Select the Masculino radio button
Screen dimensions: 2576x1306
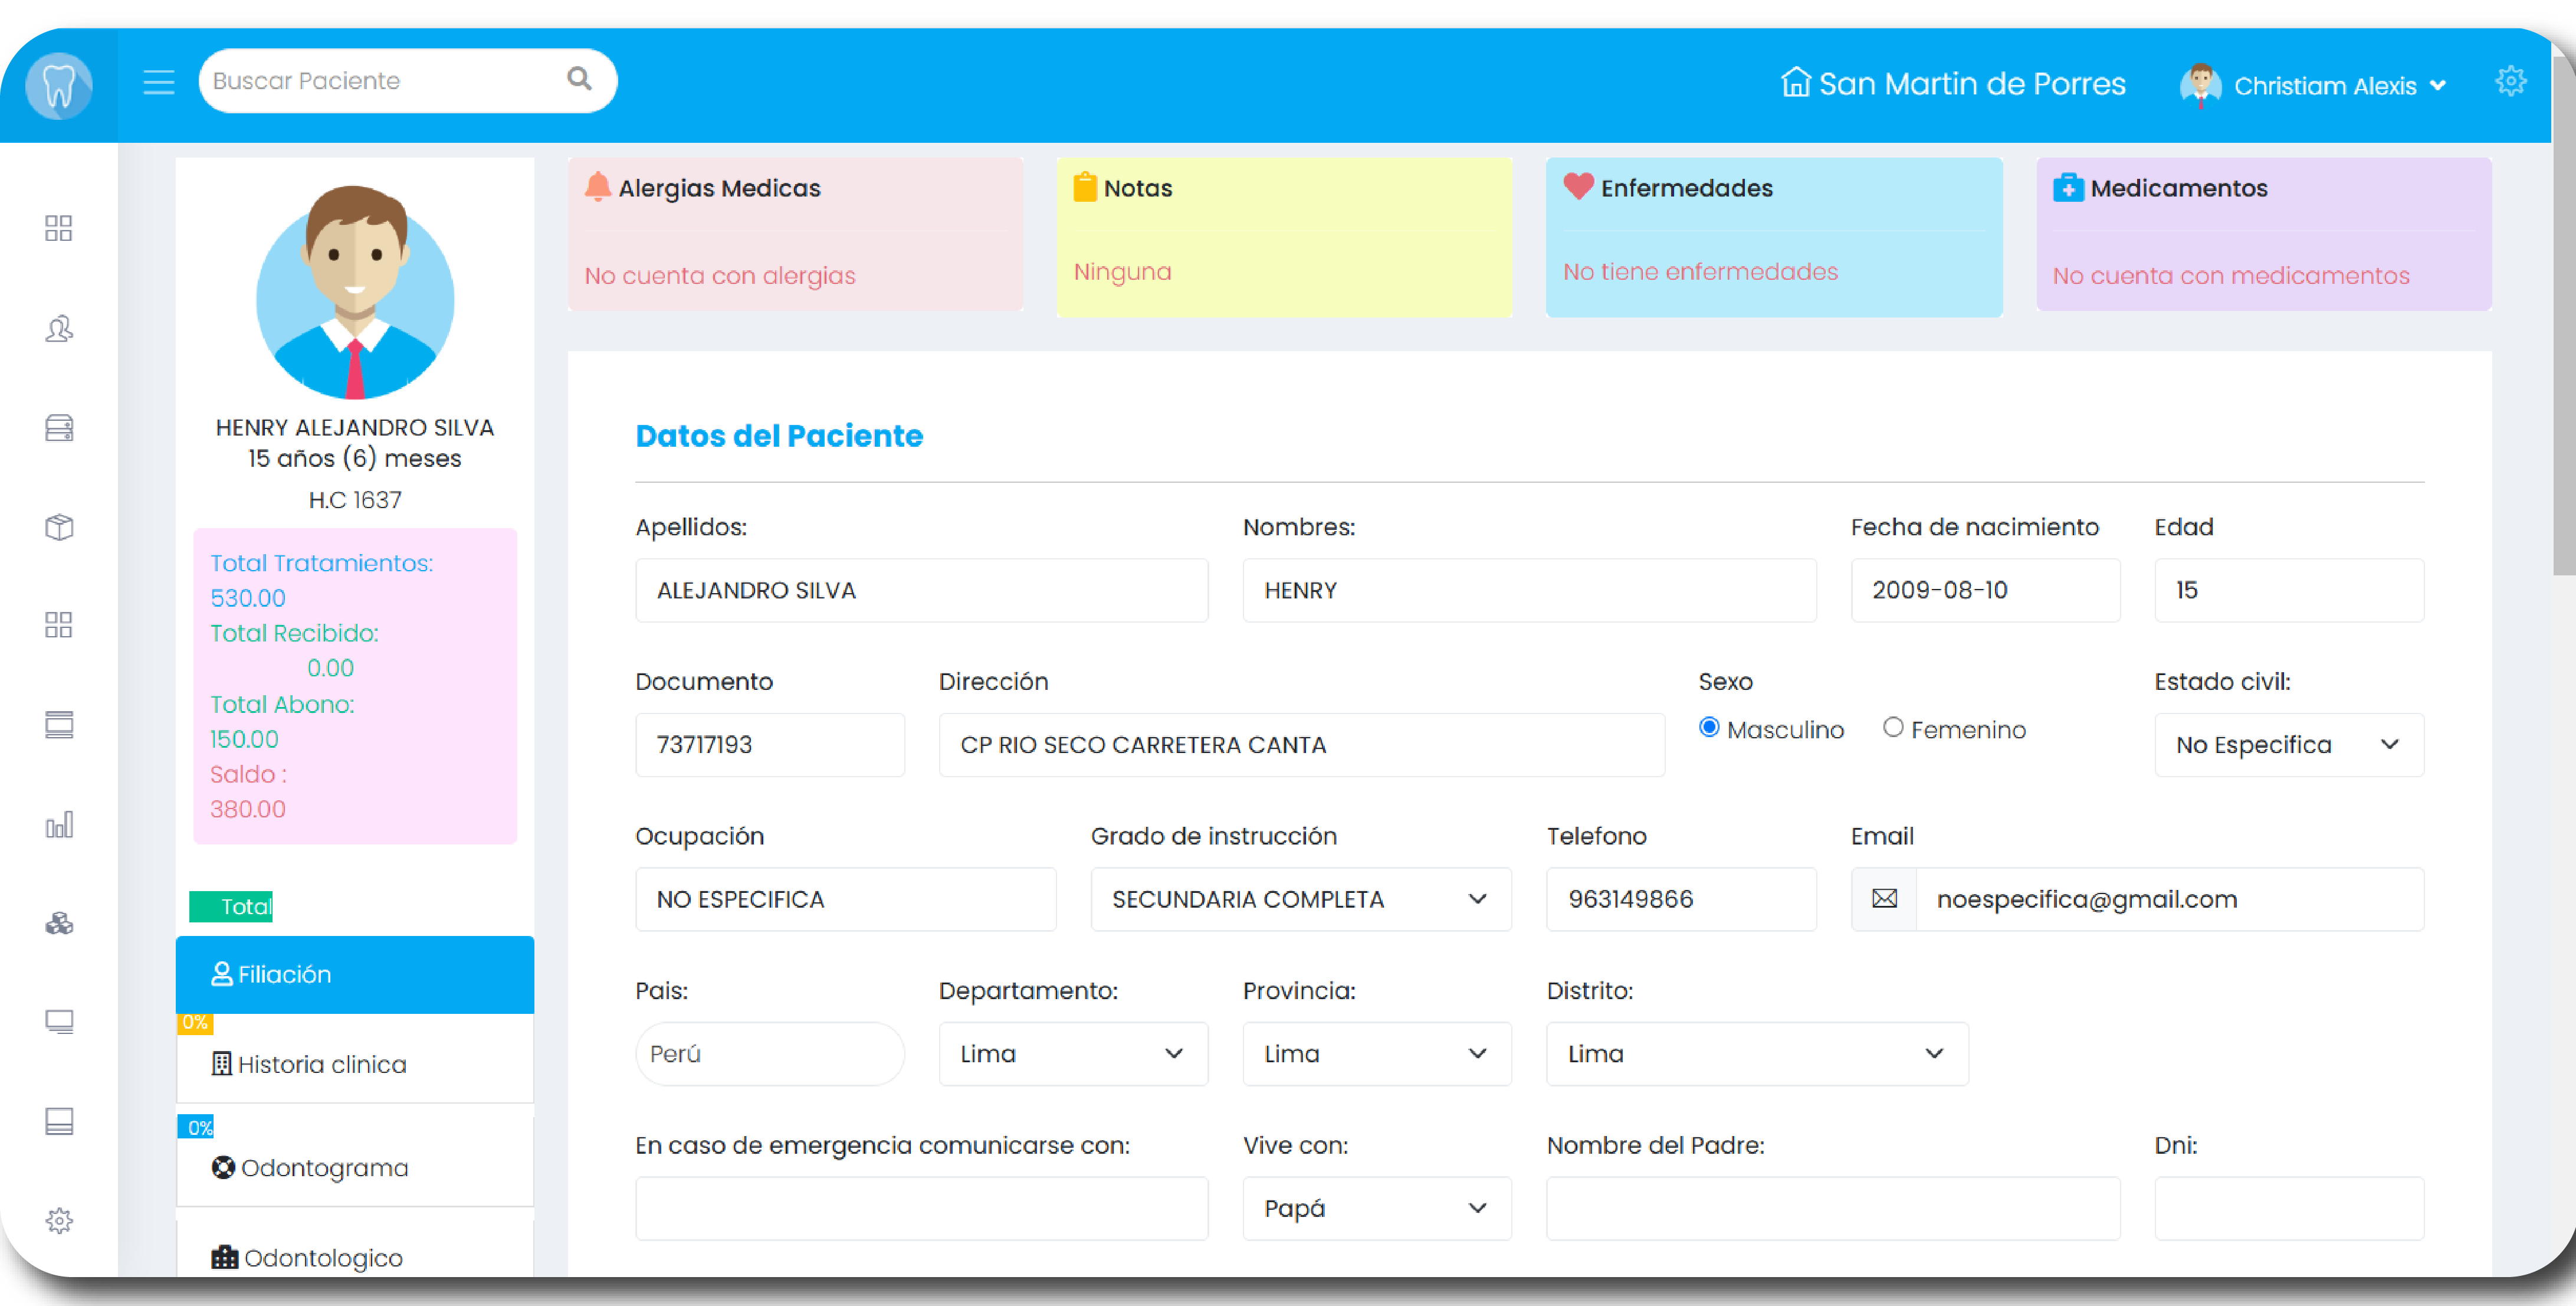(1709, 728)
